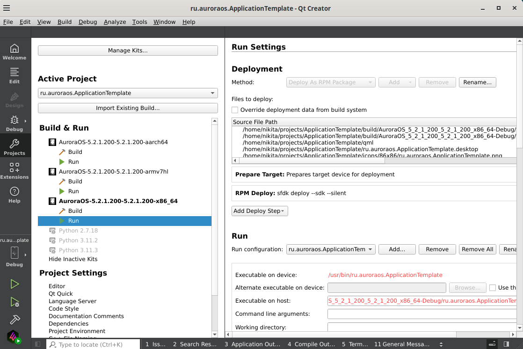Switch to Edit mode
This screenshot has height=349, width=523.
[15, 76]
